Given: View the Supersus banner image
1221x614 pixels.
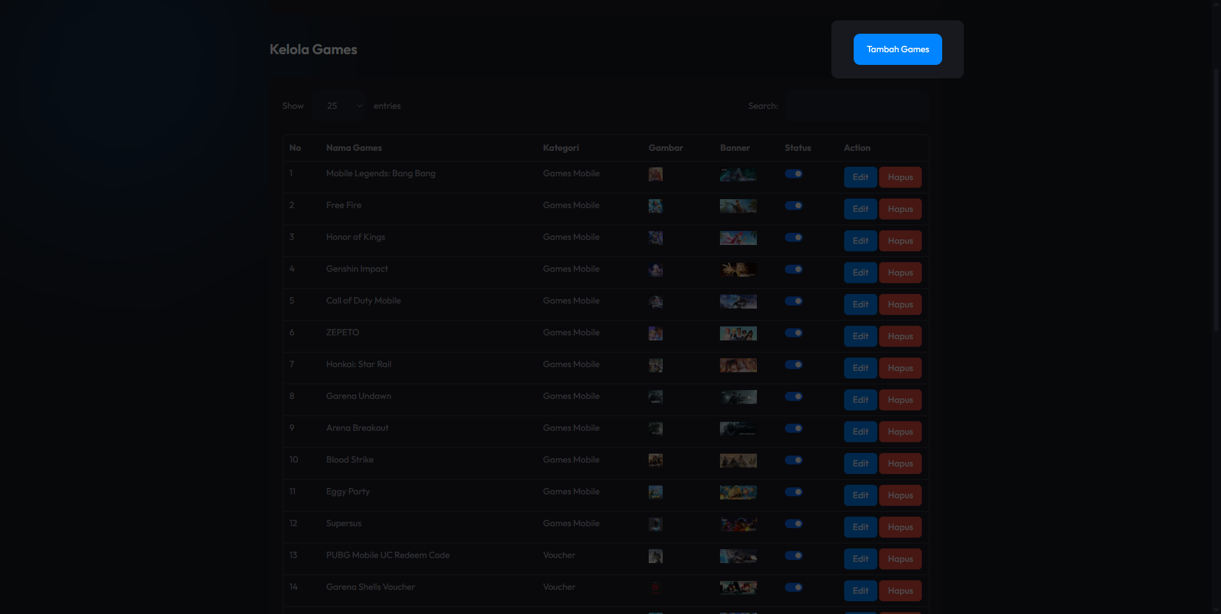Looking at the screenshot, I should point(738,524).
